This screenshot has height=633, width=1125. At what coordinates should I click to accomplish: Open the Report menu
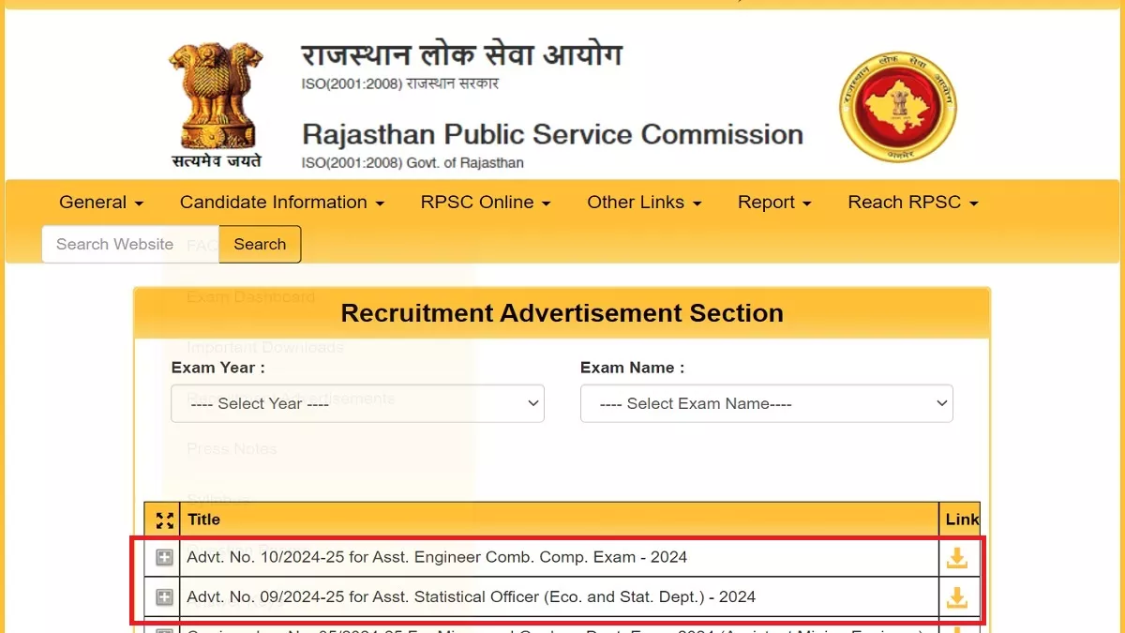(774, 203)
